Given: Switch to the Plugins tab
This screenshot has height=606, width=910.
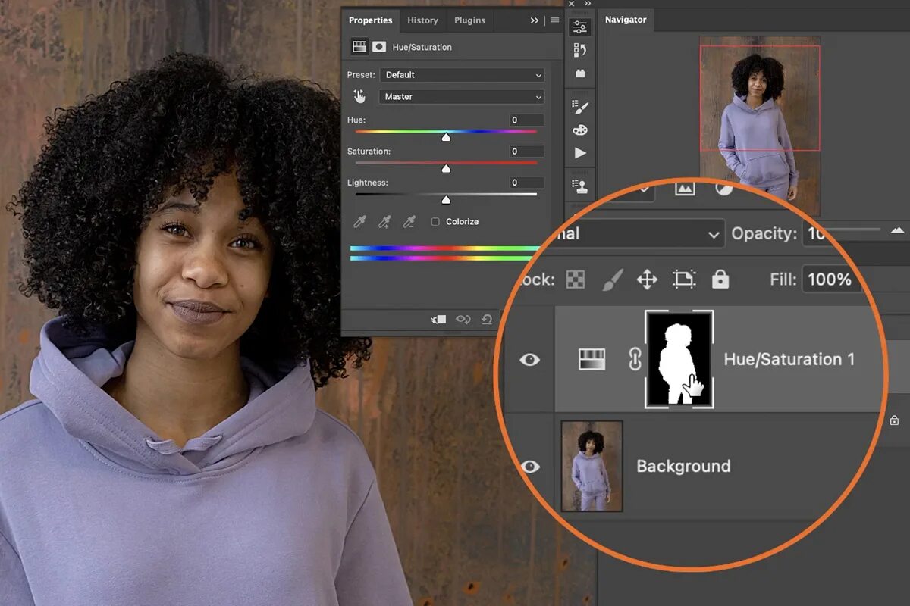Looking at the screenshot, I should 469,20.
